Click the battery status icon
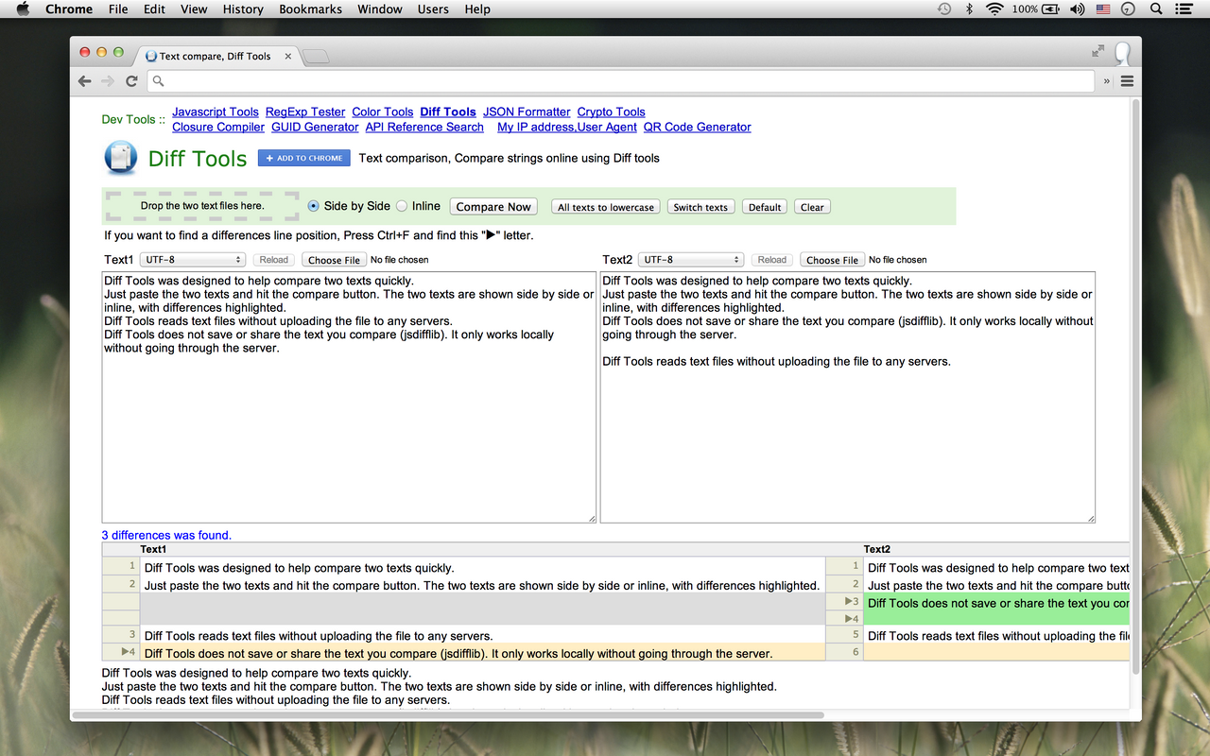This screenshot has height=756, width=1210. [x=1052, y=9]
